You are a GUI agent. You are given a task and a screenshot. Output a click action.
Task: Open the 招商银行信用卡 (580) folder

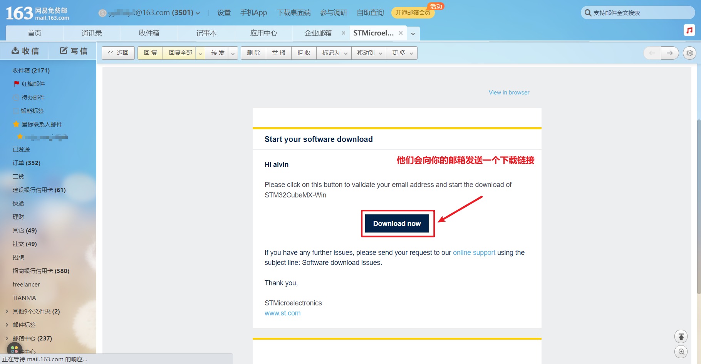[x=41, y=271]
